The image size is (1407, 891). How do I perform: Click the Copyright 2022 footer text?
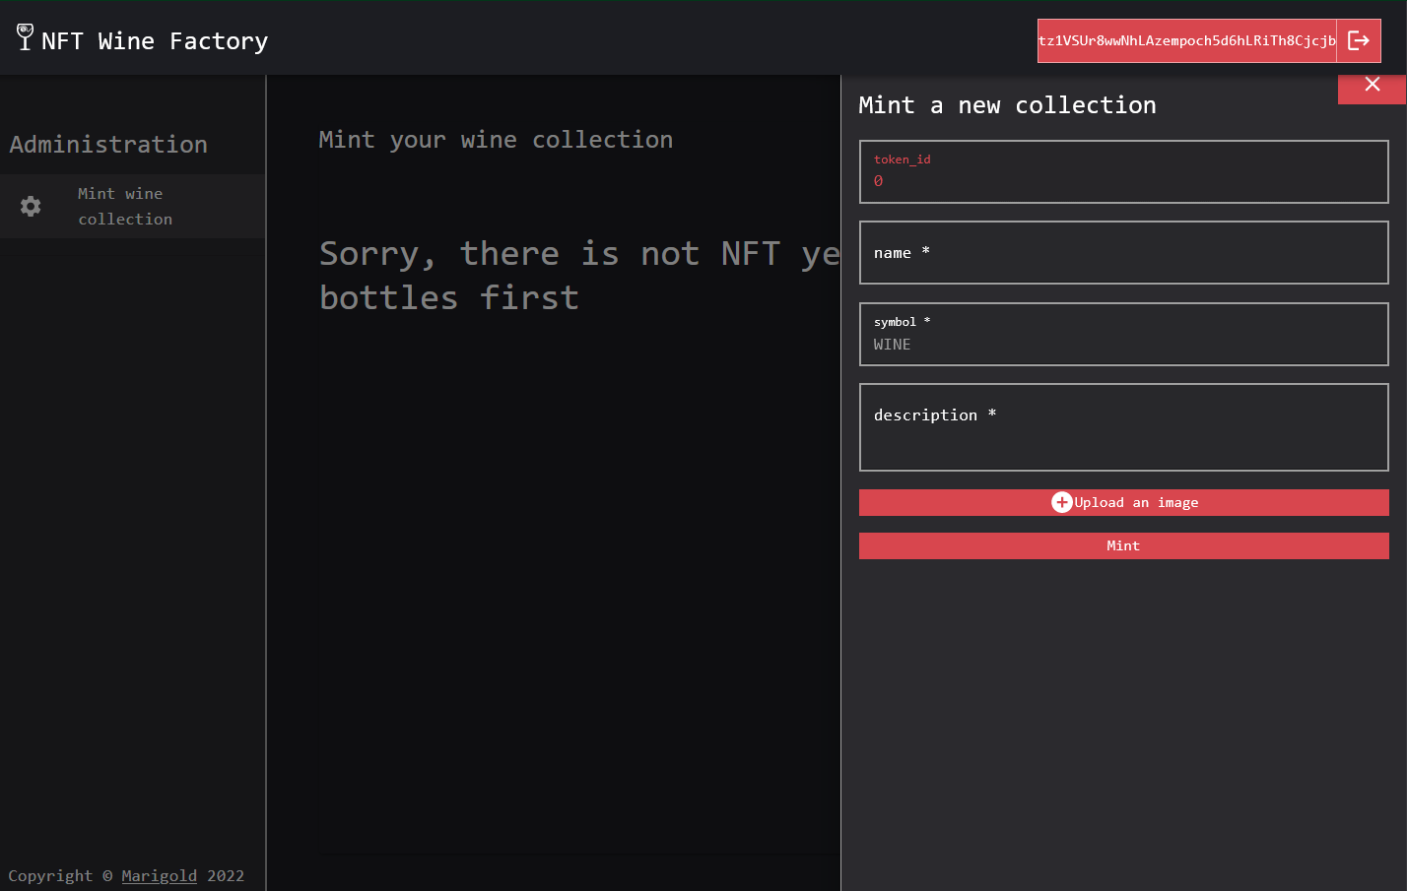coord(126,875)
